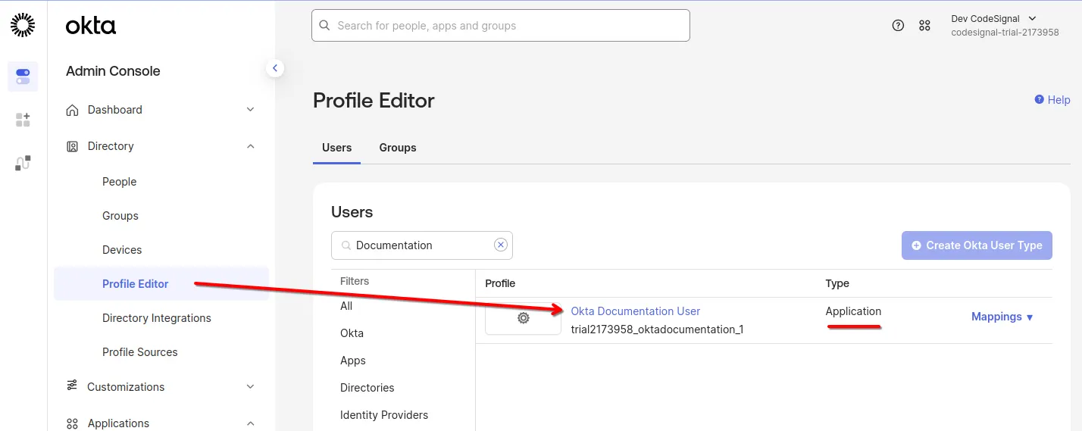Image resolution: width=1082 pixels, height=431 pixels.
Task: Click the Application type cell
Action: point(853,311)
